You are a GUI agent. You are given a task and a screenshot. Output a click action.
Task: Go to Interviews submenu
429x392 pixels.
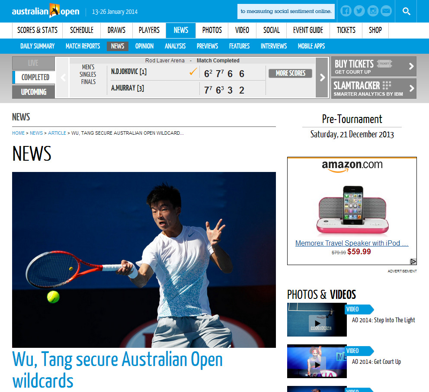point(274,46)
